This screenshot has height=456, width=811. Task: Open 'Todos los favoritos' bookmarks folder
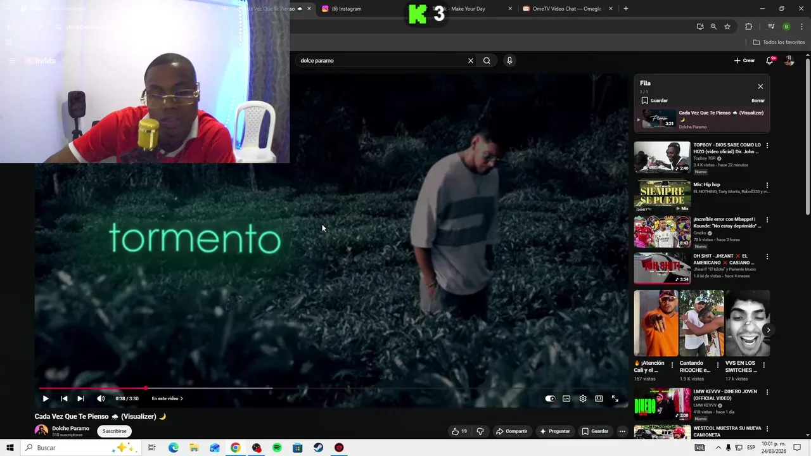pos(779,42)
